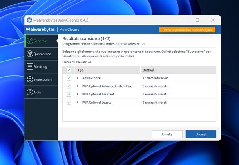Screen dimensions: 239x165
Task: Toggle the select-all checkbox in table header
Action: click(69, 70)
